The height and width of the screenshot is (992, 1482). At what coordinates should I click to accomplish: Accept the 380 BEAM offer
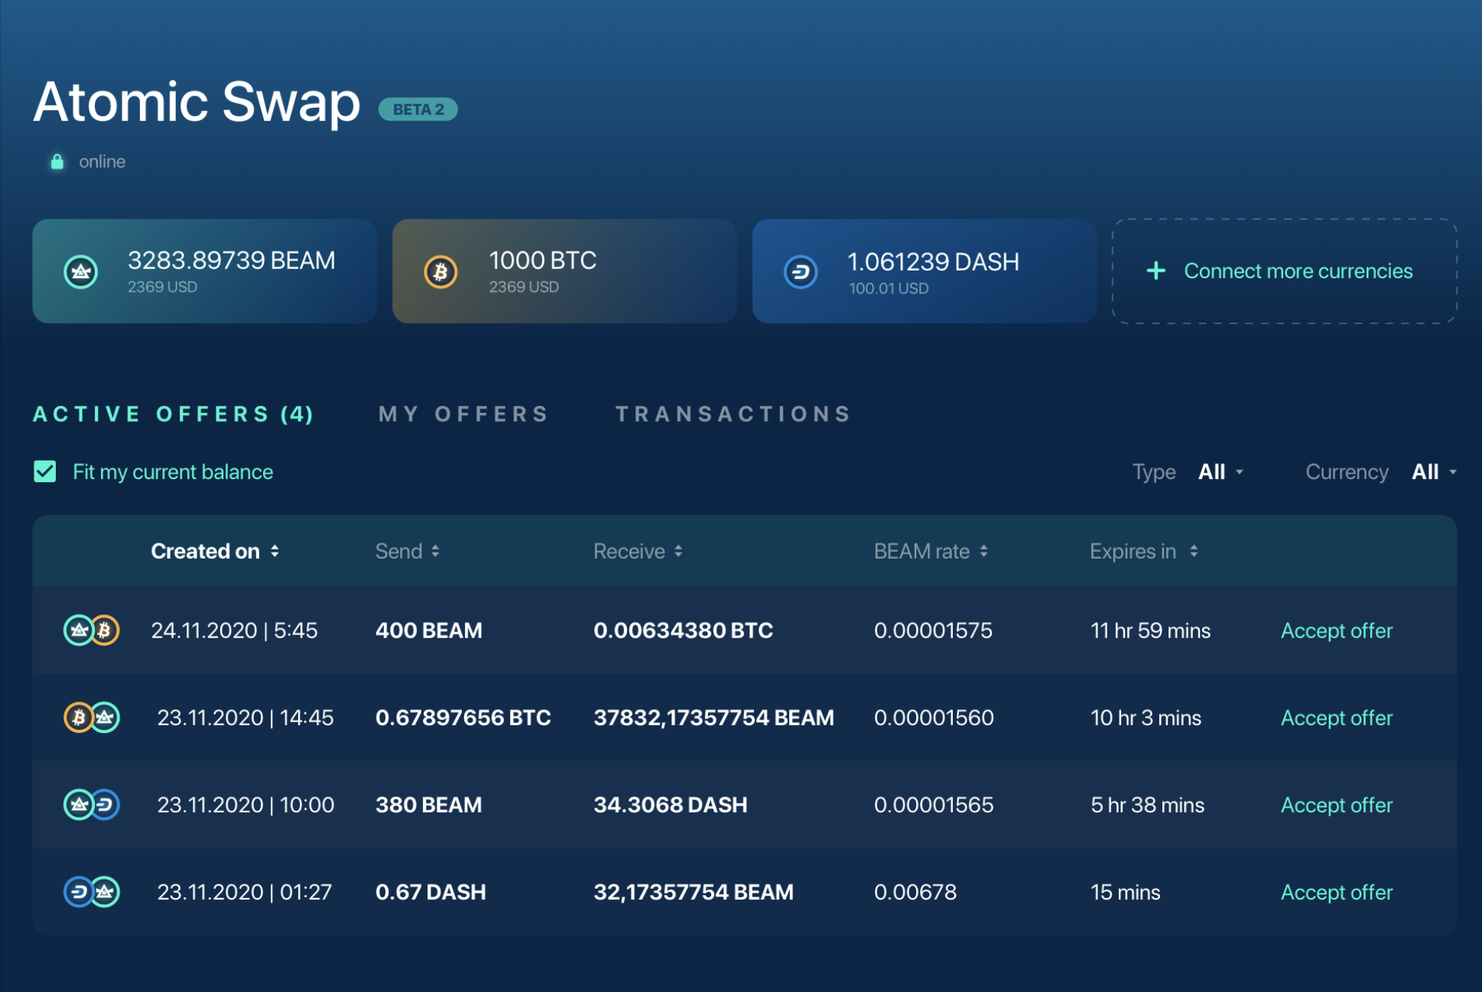pyautogui.click(x=1337, y=805)
